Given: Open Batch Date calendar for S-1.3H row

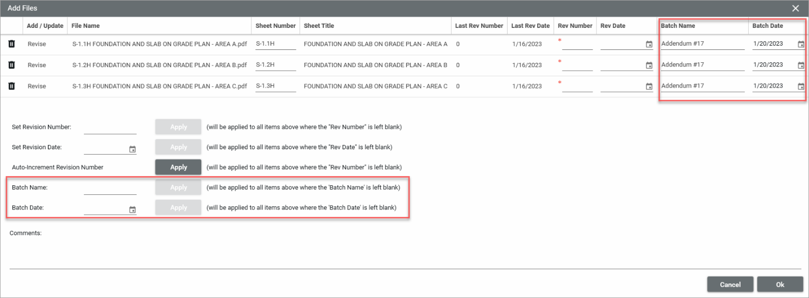Looking at the screenshot, I should (801, 86).
